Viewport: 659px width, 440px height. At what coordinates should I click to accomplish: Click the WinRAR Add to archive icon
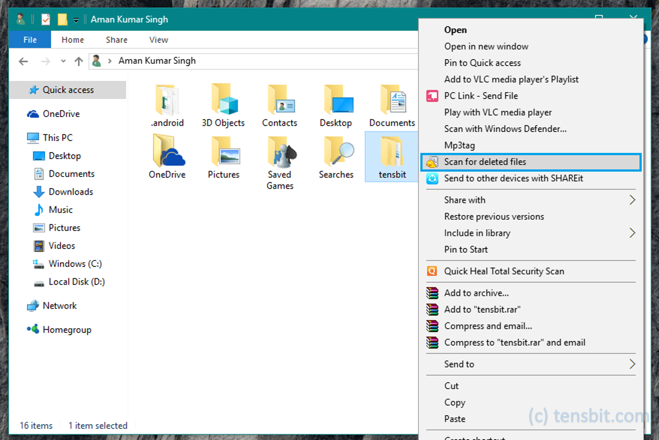[432, 293]
